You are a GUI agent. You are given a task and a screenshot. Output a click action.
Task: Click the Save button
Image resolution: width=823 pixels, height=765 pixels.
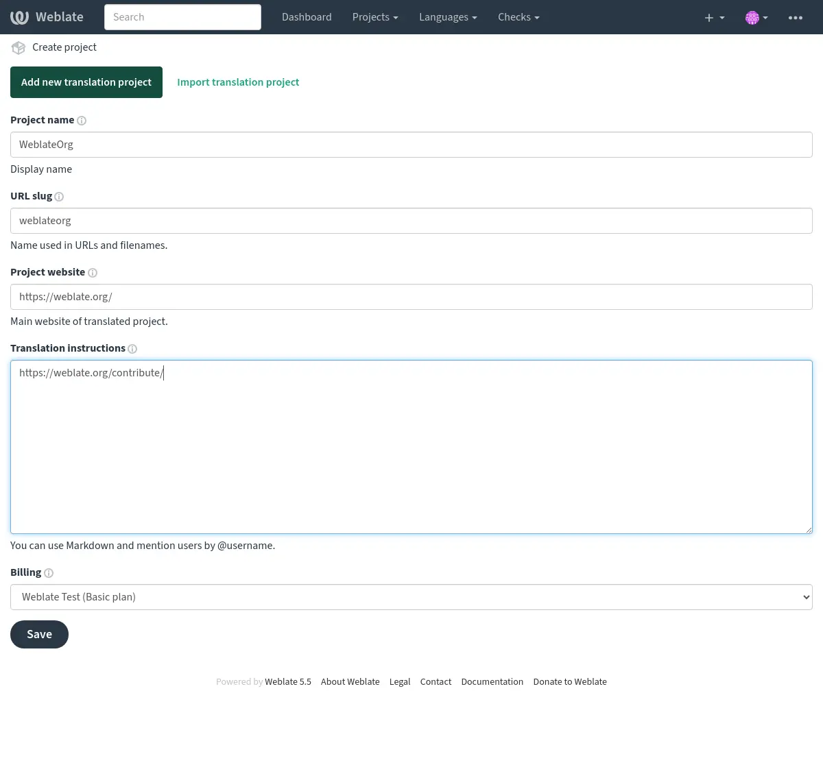pyautogui.click(x=39, y=634)
